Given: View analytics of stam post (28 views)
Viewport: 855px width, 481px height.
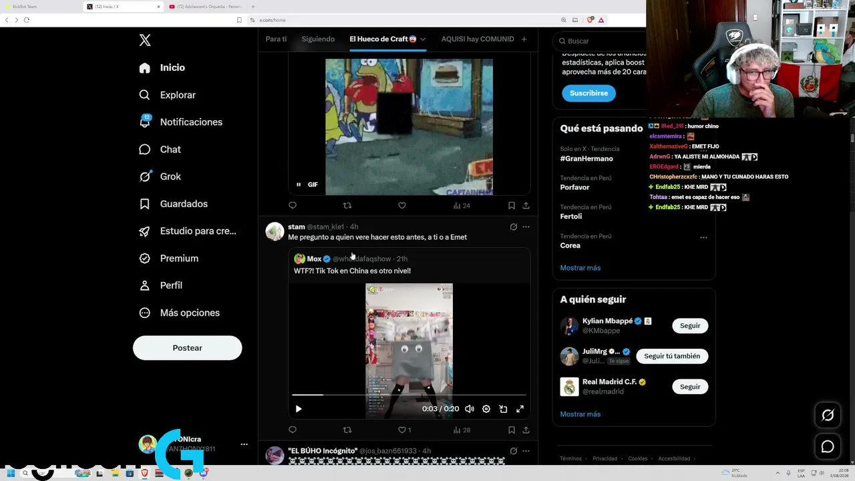Looking at the screenshot, I should point(462,430).
